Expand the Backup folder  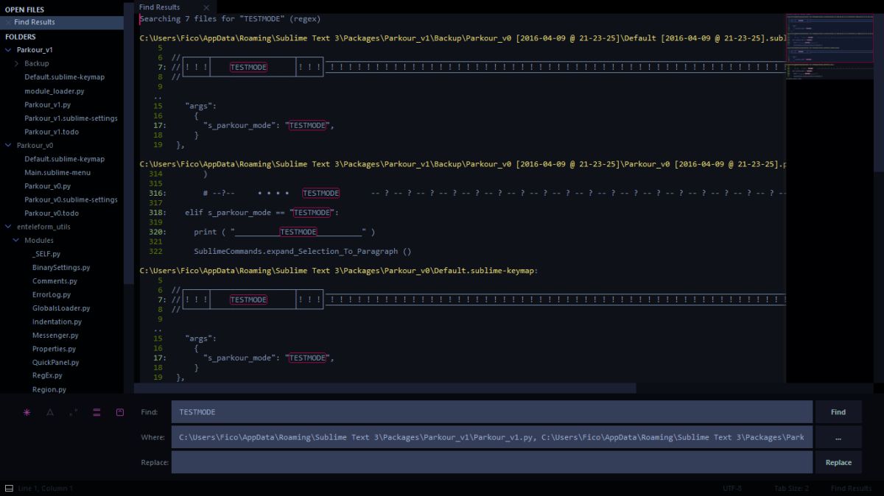coord(16,63)
